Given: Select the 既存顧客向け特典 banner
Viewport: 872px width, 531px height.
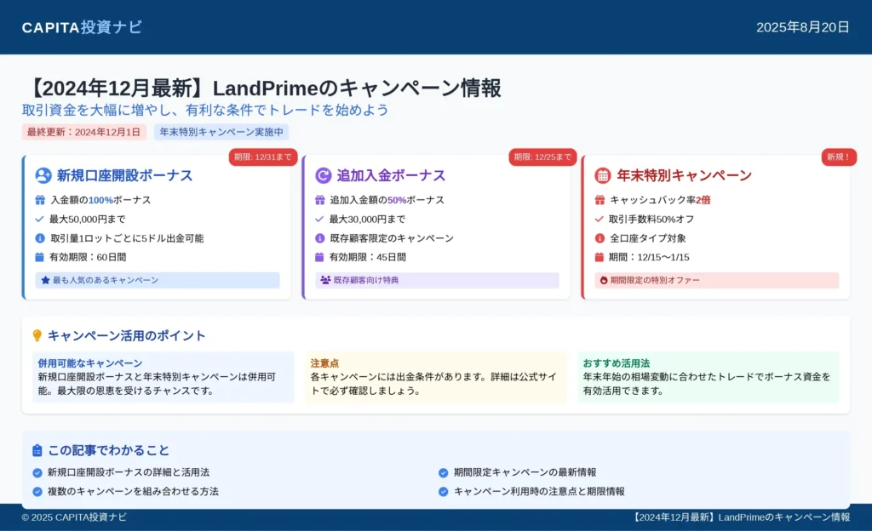Looking at the screenshot, I should click(437, 281).
